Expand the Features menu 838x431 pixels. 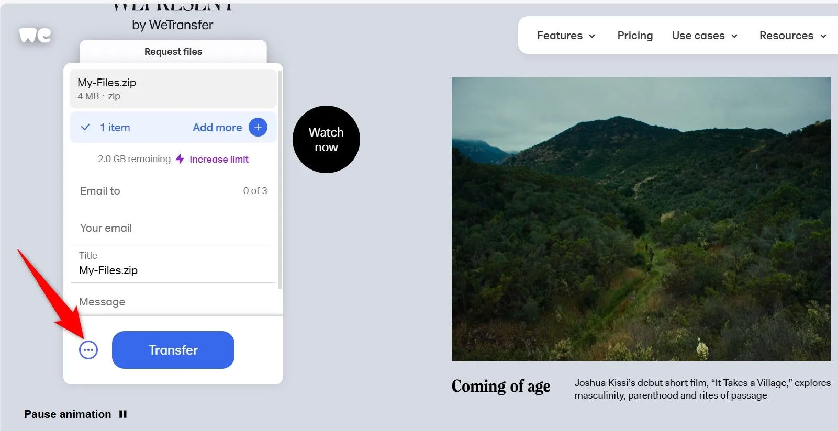(566, 36)
